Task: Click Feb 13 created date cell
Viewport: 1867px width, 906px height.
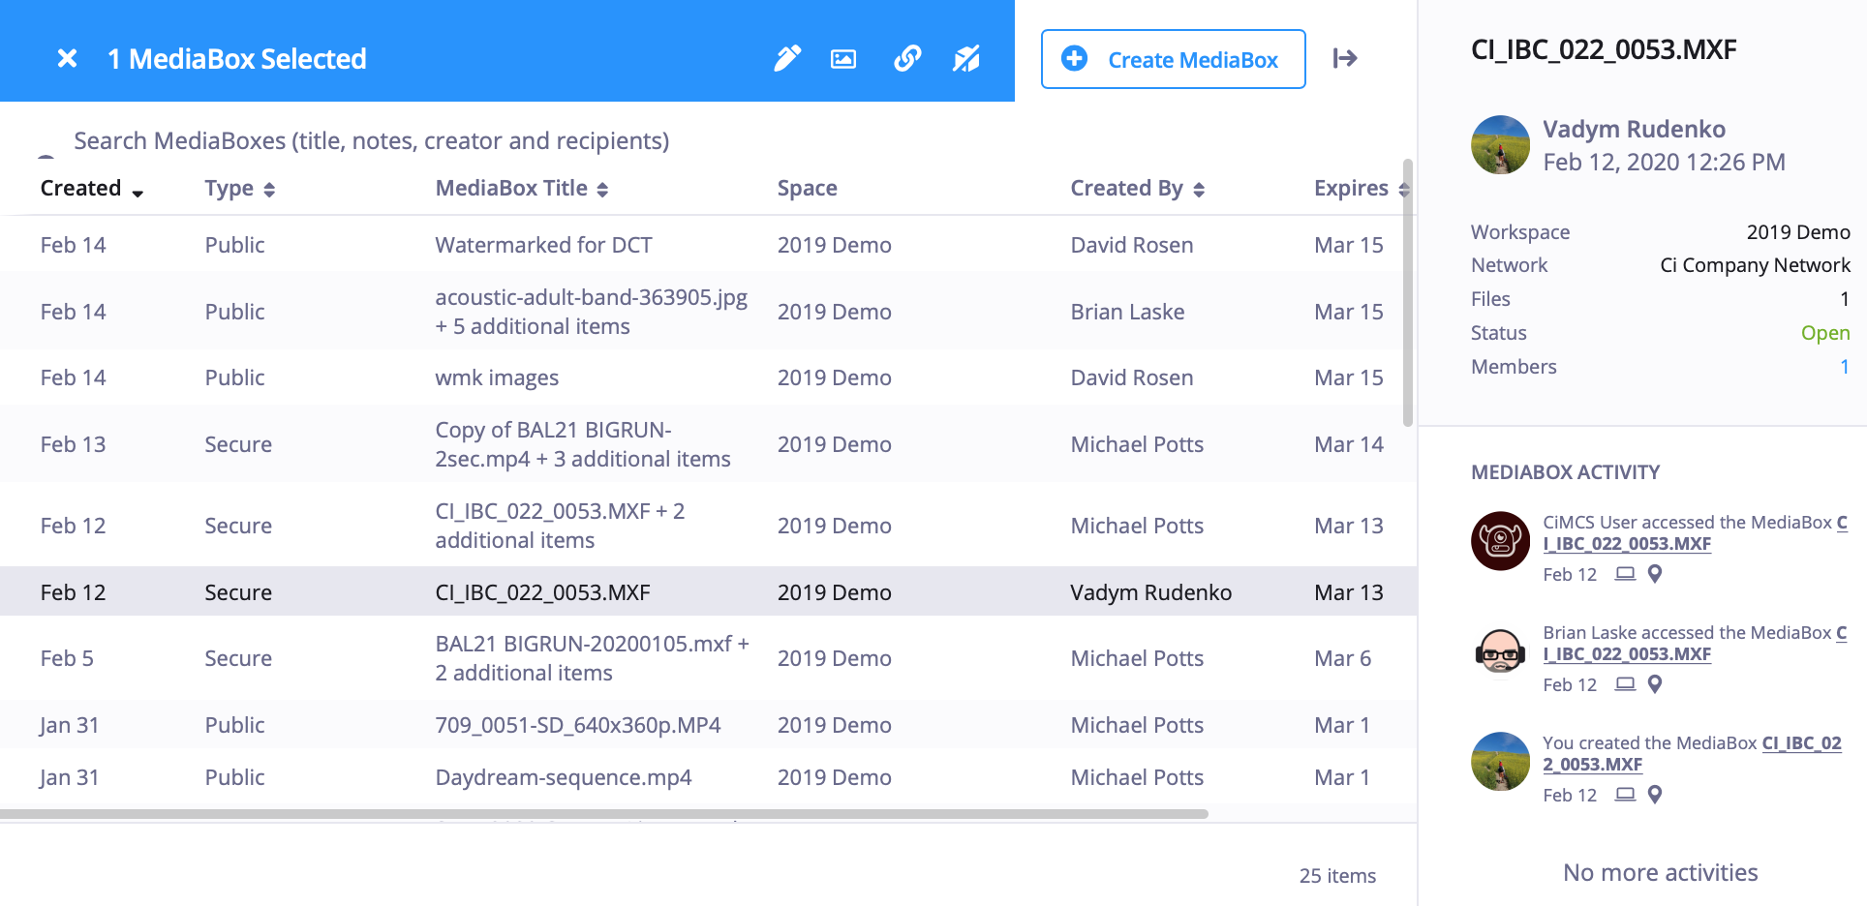Action: 73,444
